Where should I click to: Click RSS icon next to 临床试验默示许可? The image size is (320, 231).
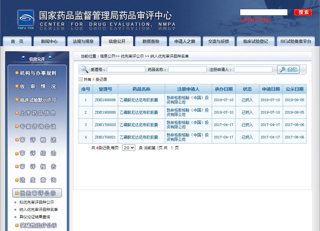click(x=17, y=100)
